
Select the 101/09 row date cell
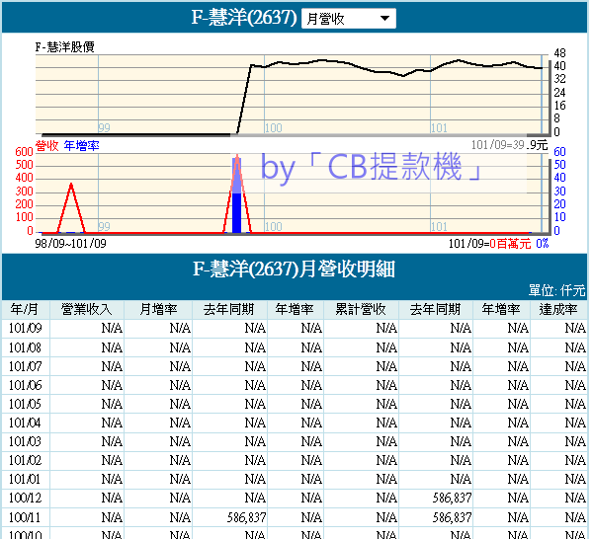[25, 328]
